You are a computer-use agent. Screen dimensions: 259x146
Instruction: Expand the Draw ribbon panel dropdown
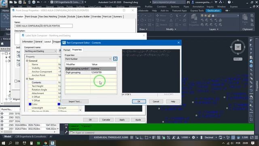coord(143,29)
